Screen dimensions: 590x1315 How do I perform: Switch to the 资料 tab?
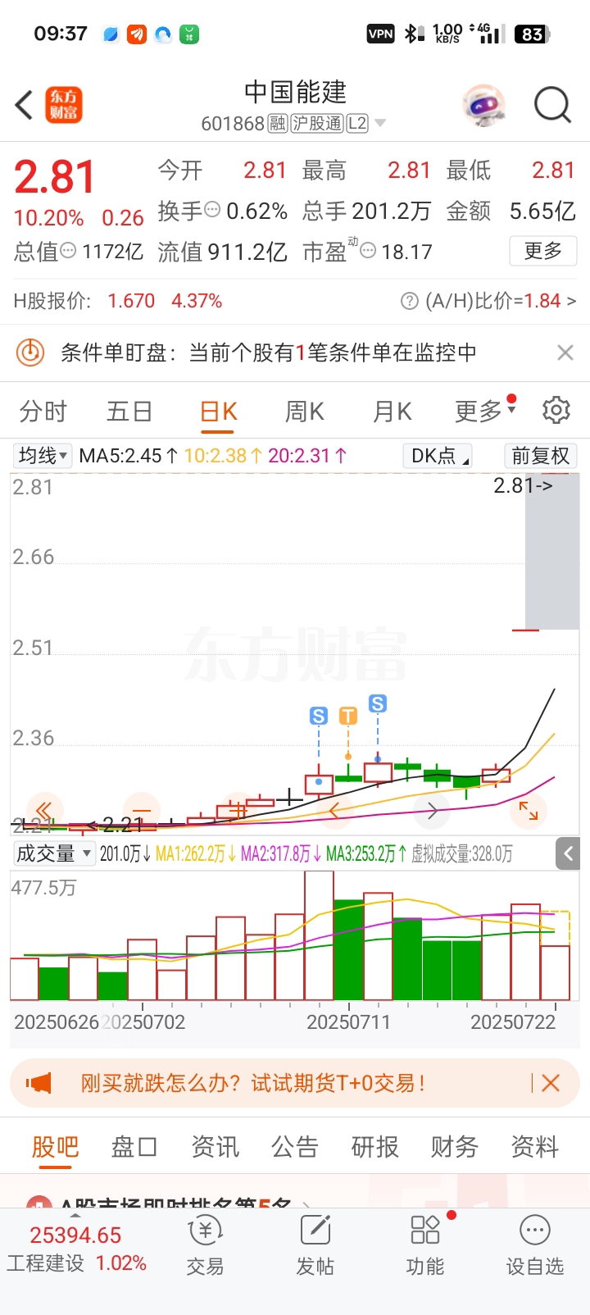coord(534,1147)
